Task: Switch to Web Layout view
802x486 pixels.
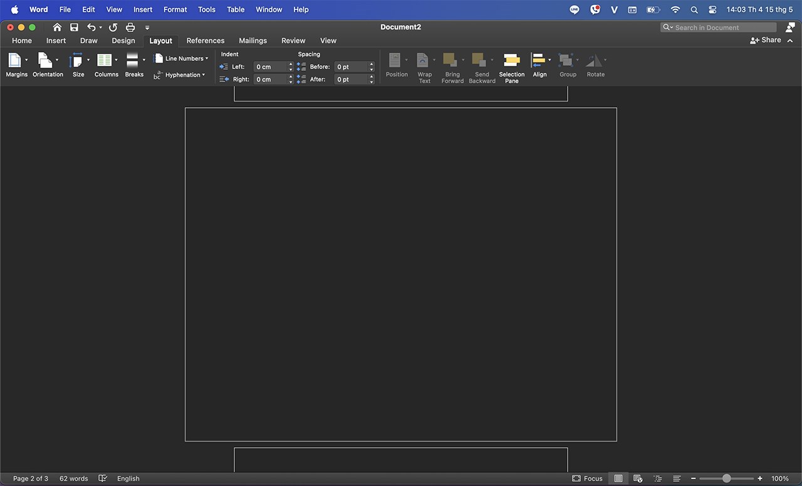Action: (x=638, y=478)
